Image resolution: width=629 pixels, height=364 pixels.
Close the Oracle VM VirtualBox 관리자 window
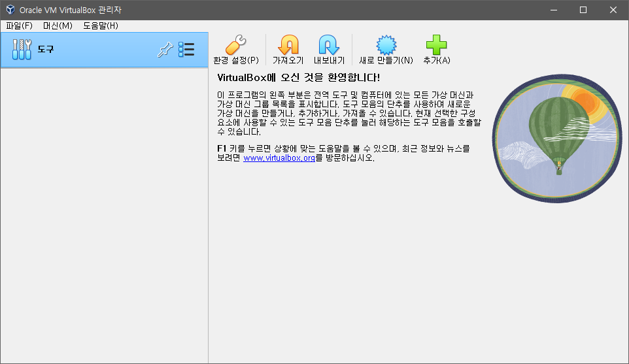tap(613, 10)
